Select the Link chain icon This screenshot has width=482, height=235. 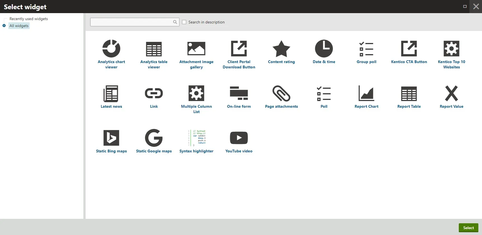point(154,93)
